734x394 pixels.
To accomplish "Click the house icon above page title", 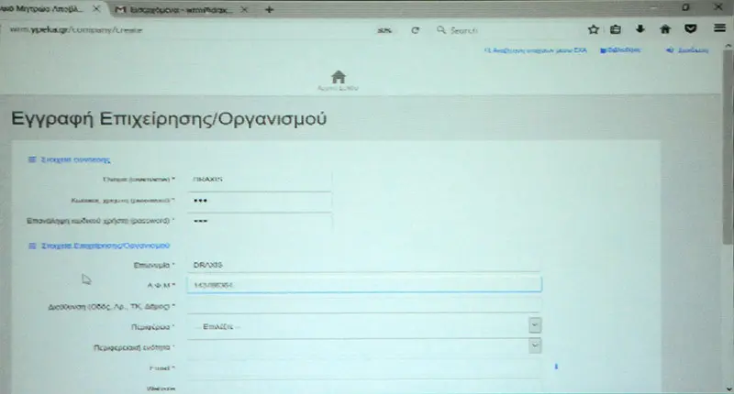I will tap(338, 76).
